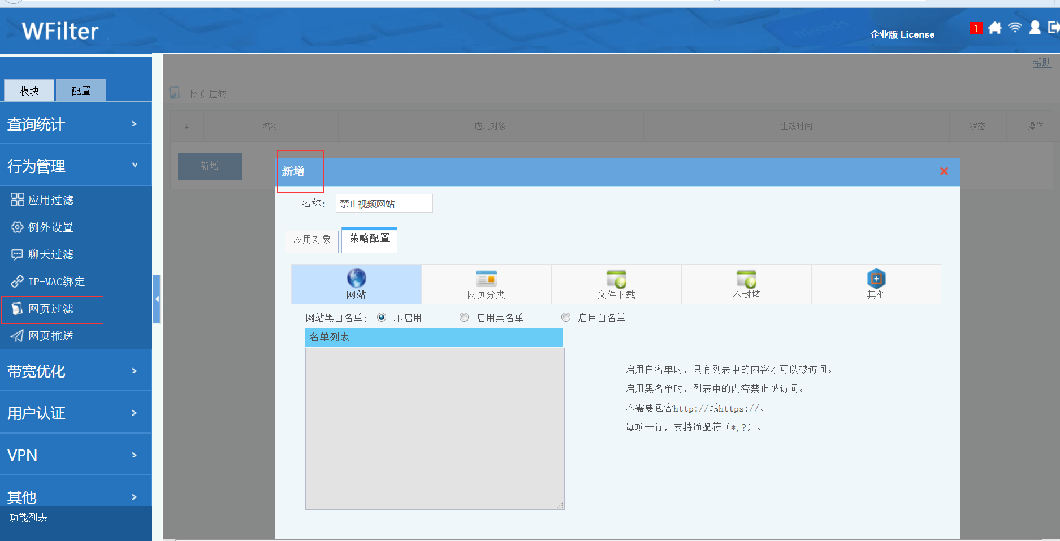
Task: Choose the 启用白名单 radio button
Action: pyautogui.click(x=566, y=318)
